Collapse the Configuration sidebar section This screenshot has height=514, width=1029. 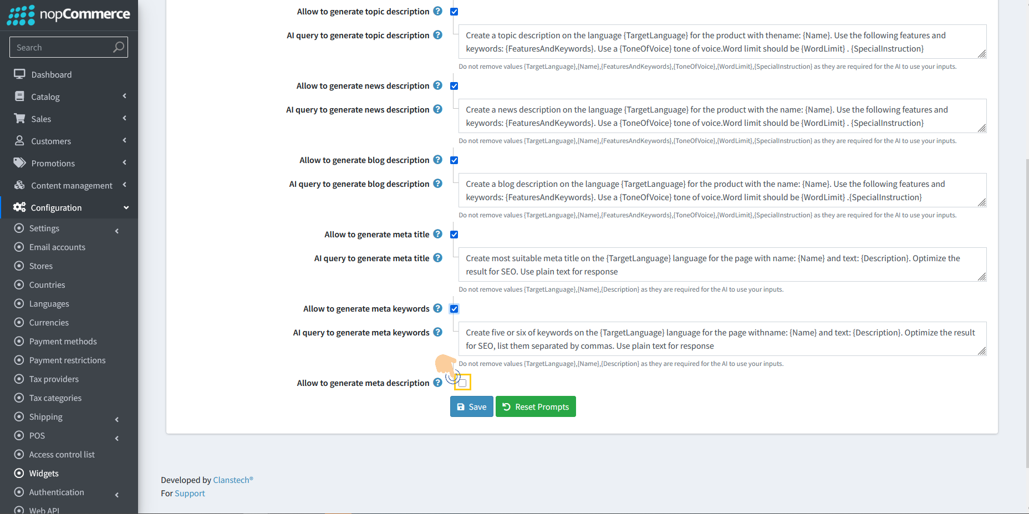pos(56,207)
